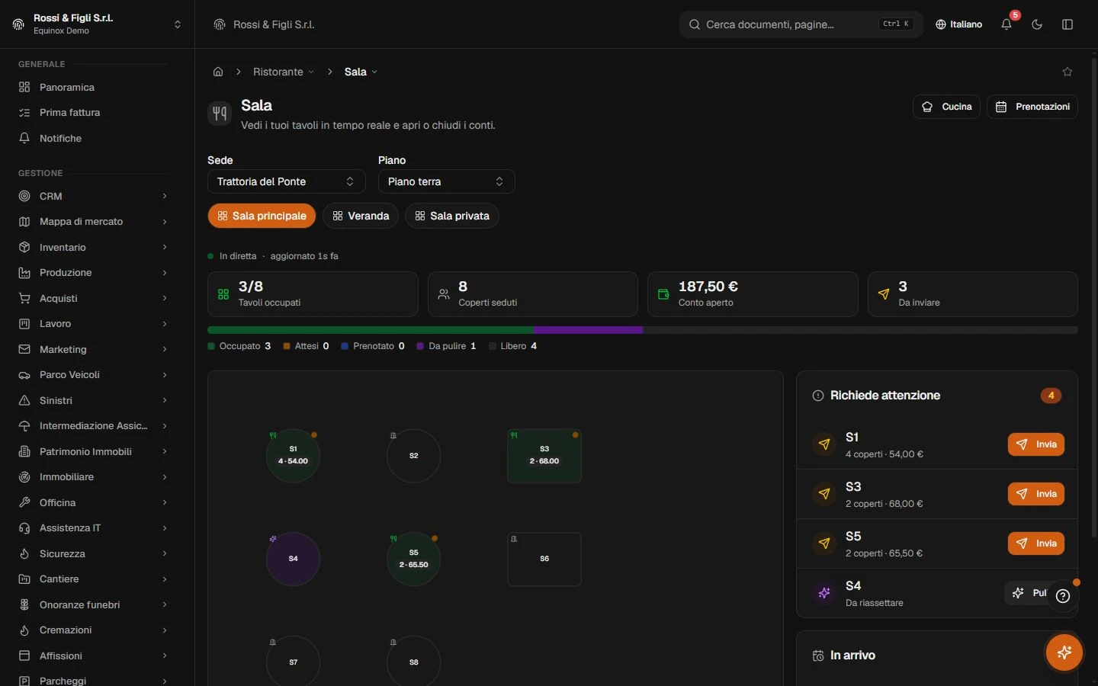Open the Cucina view button
The width and height of the screenshot is (1098, 686).
tap(946, 107)
